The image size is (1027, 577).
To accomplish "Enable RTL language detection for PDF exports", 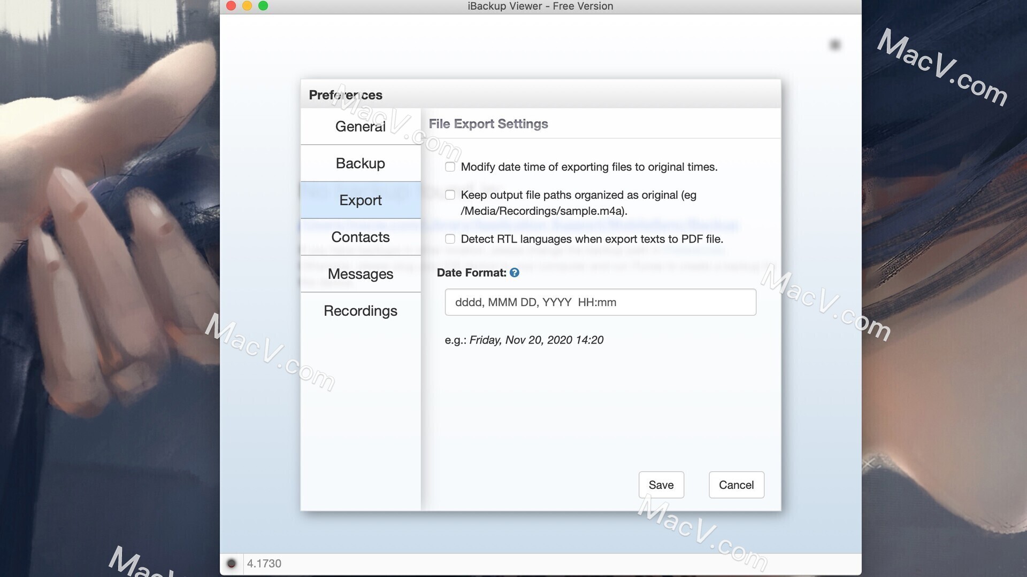I will 450,239.
